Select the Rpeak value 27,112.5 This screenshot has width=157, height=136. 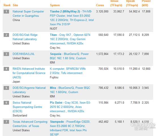pyautogui.click(x=134, y=35)
